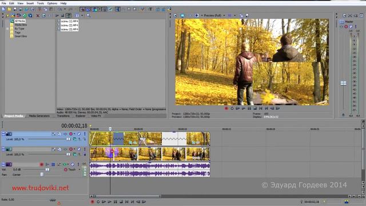Toggle Enable Snapping in the main toolbar
The width and height of the screenshot is (366, 206).
point(82,9)
